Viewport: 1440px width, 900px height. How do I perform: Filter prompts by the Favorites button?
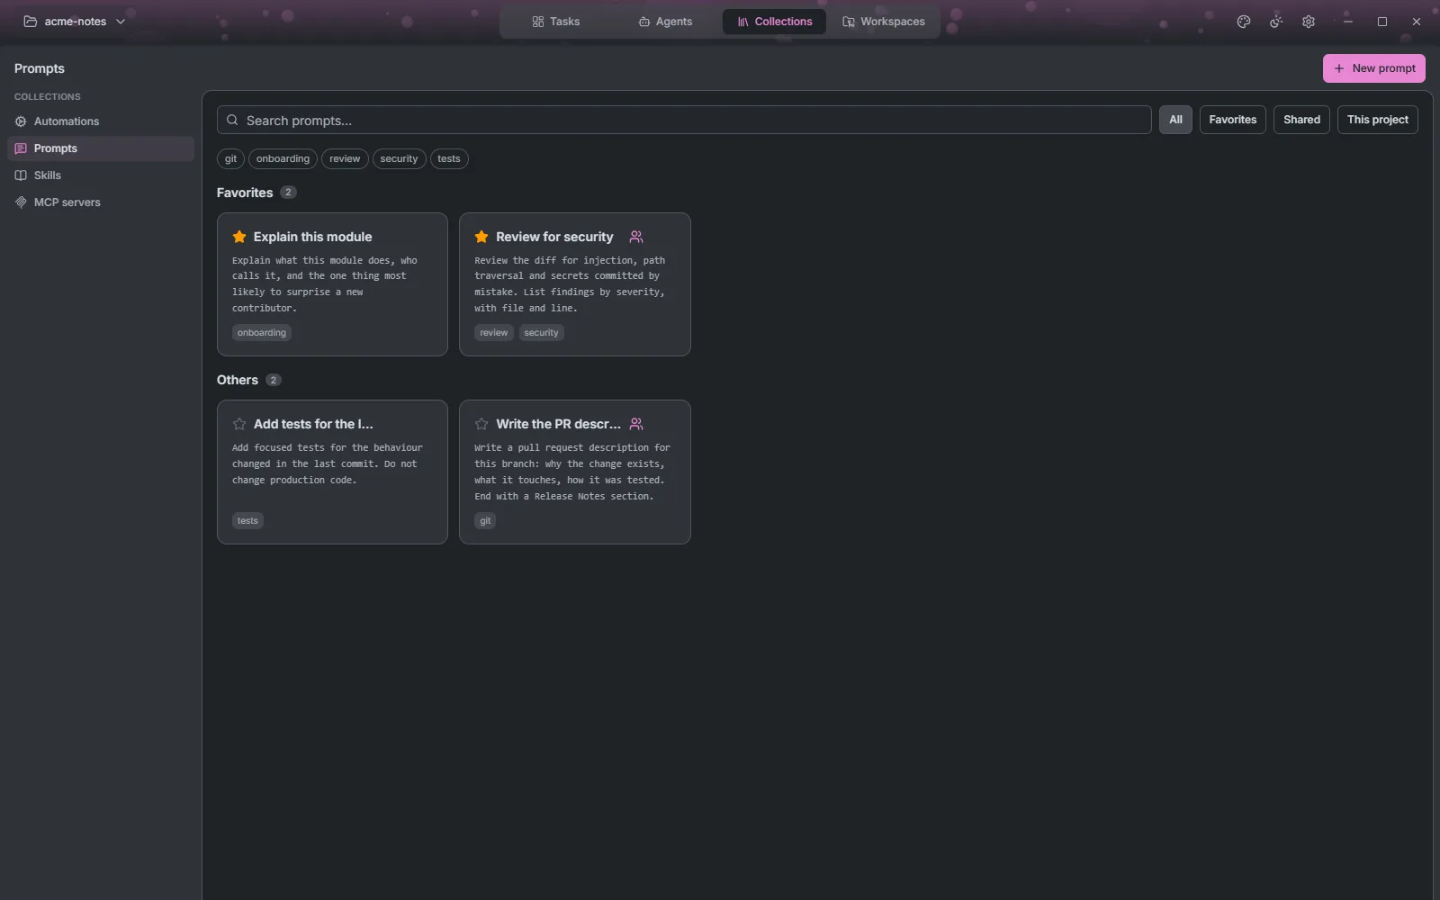pyautogui.click(x=1233, y=120)
